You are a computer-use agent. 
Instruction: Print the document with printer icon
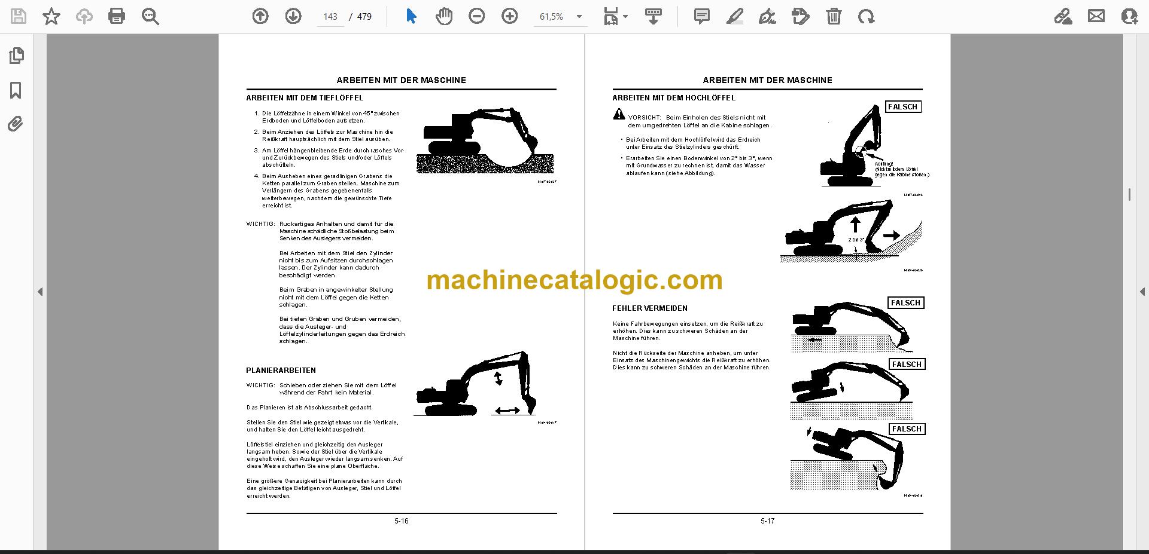click(x=117, y=16)
